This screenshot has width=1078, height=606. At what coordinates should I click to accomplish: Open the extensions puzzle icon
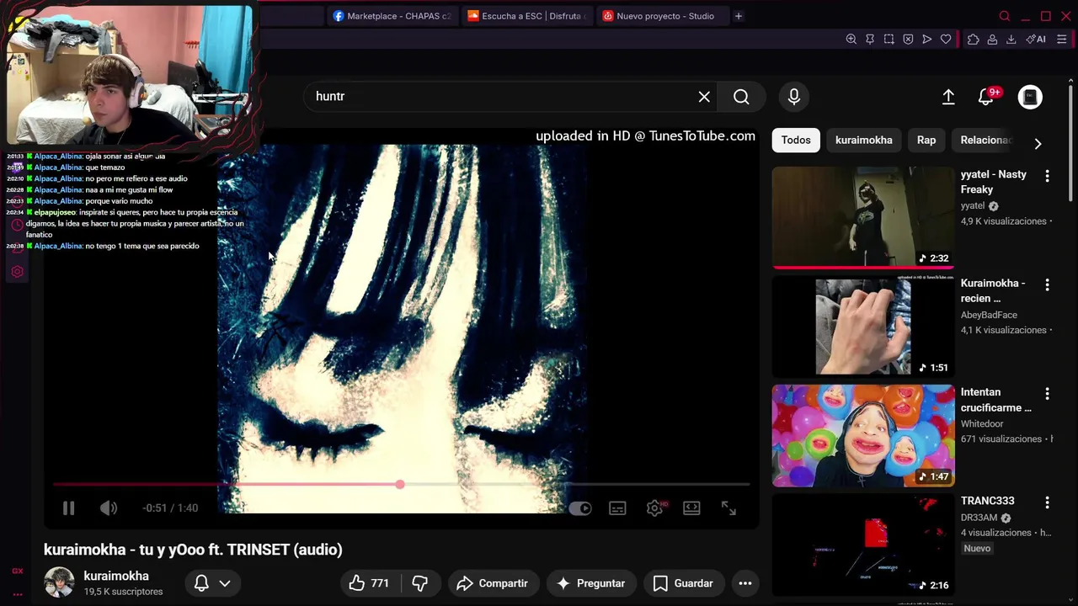(974, 40)
